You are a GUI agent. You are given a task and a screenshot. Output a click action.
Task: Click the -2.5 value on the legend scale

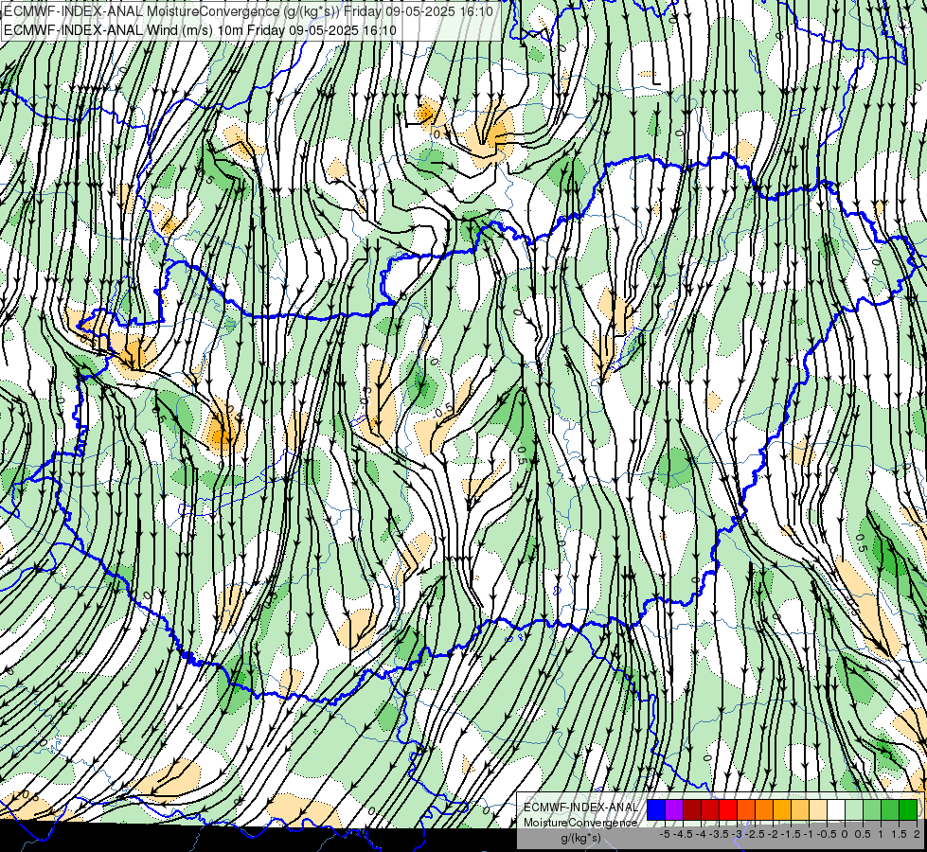click(755, 834)
